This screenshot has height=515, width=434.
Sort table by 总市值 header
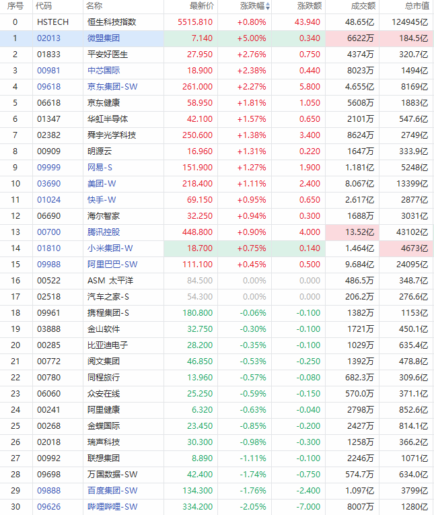pos(417,6)
